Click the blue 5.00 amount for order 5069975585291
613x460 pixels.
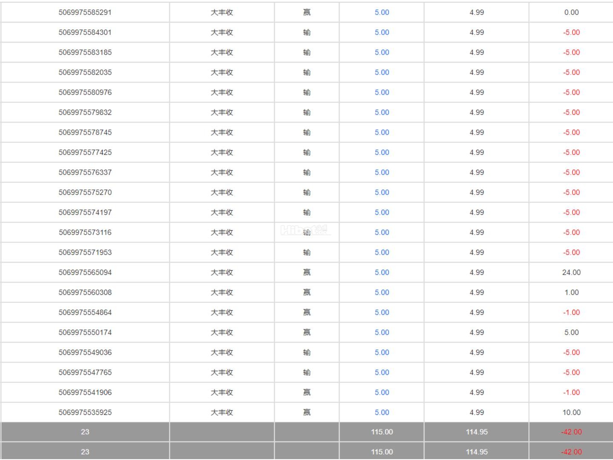click(381, 12)
